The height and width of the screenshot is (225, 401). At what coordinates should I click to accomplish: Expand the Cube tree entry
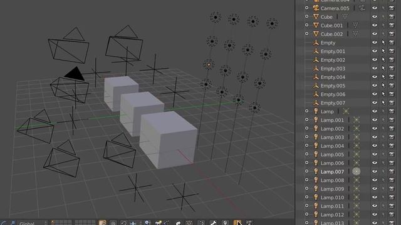306,17
